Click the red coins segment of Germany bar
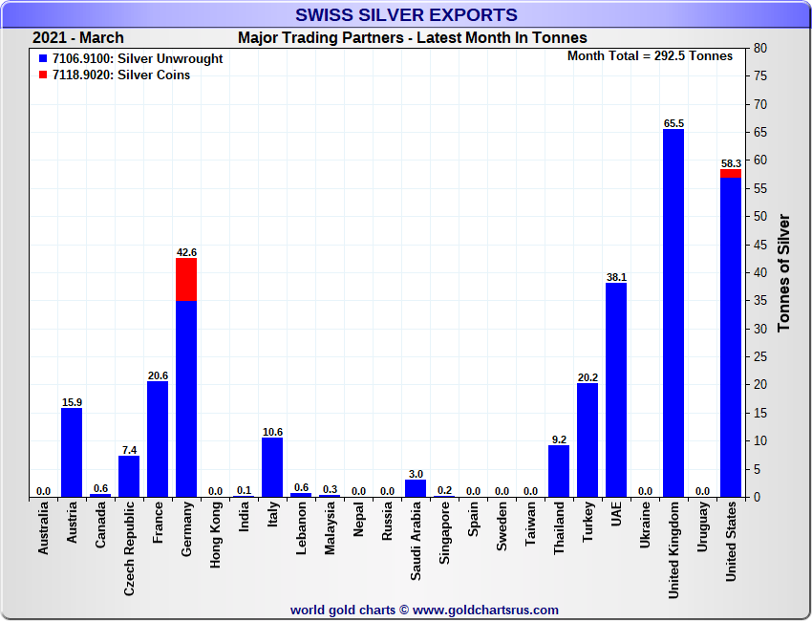This screenshot has width=812, height=621. [186, 279]
